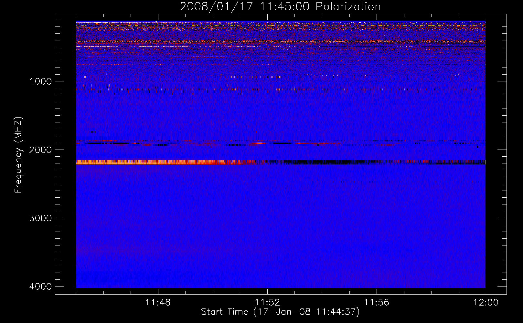Click the plot title '2008/01/17 11:45:00 Polarization'
This screenshot has width=523, height=323.
tap(280, 6)
